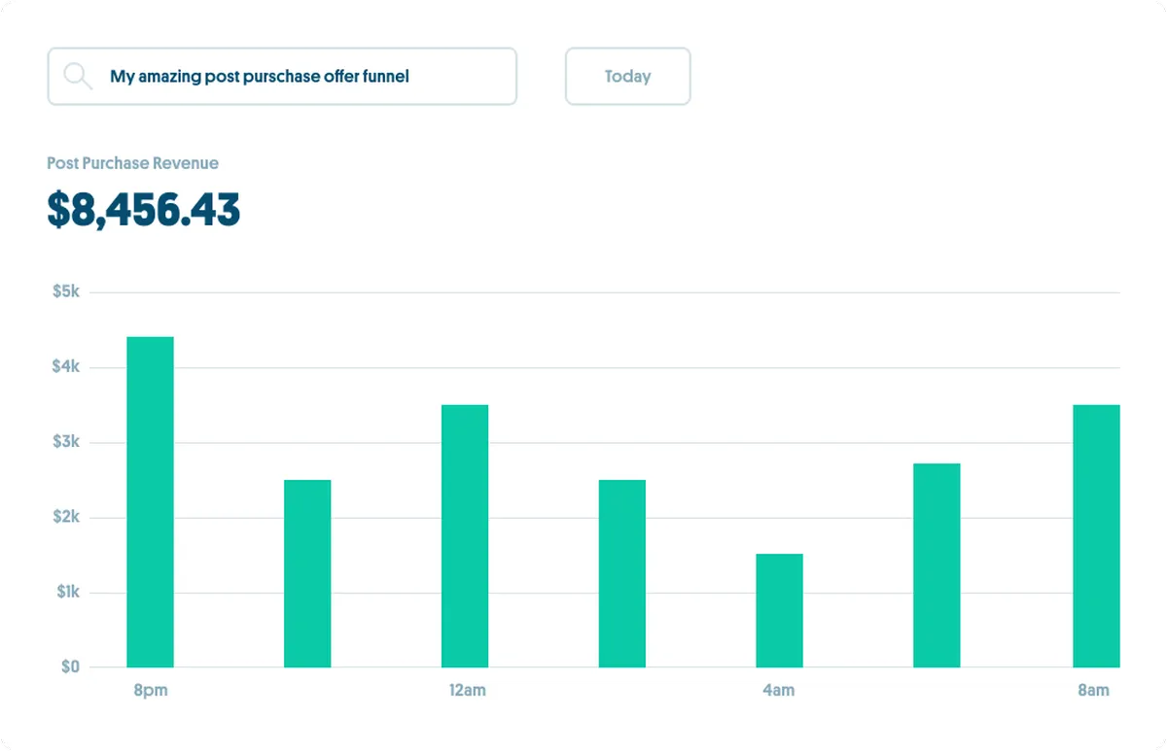This screenshot has height=751, width=1167.
Task: Click the Post Purchase Revenue label
Action: click(x=132, y=163)
